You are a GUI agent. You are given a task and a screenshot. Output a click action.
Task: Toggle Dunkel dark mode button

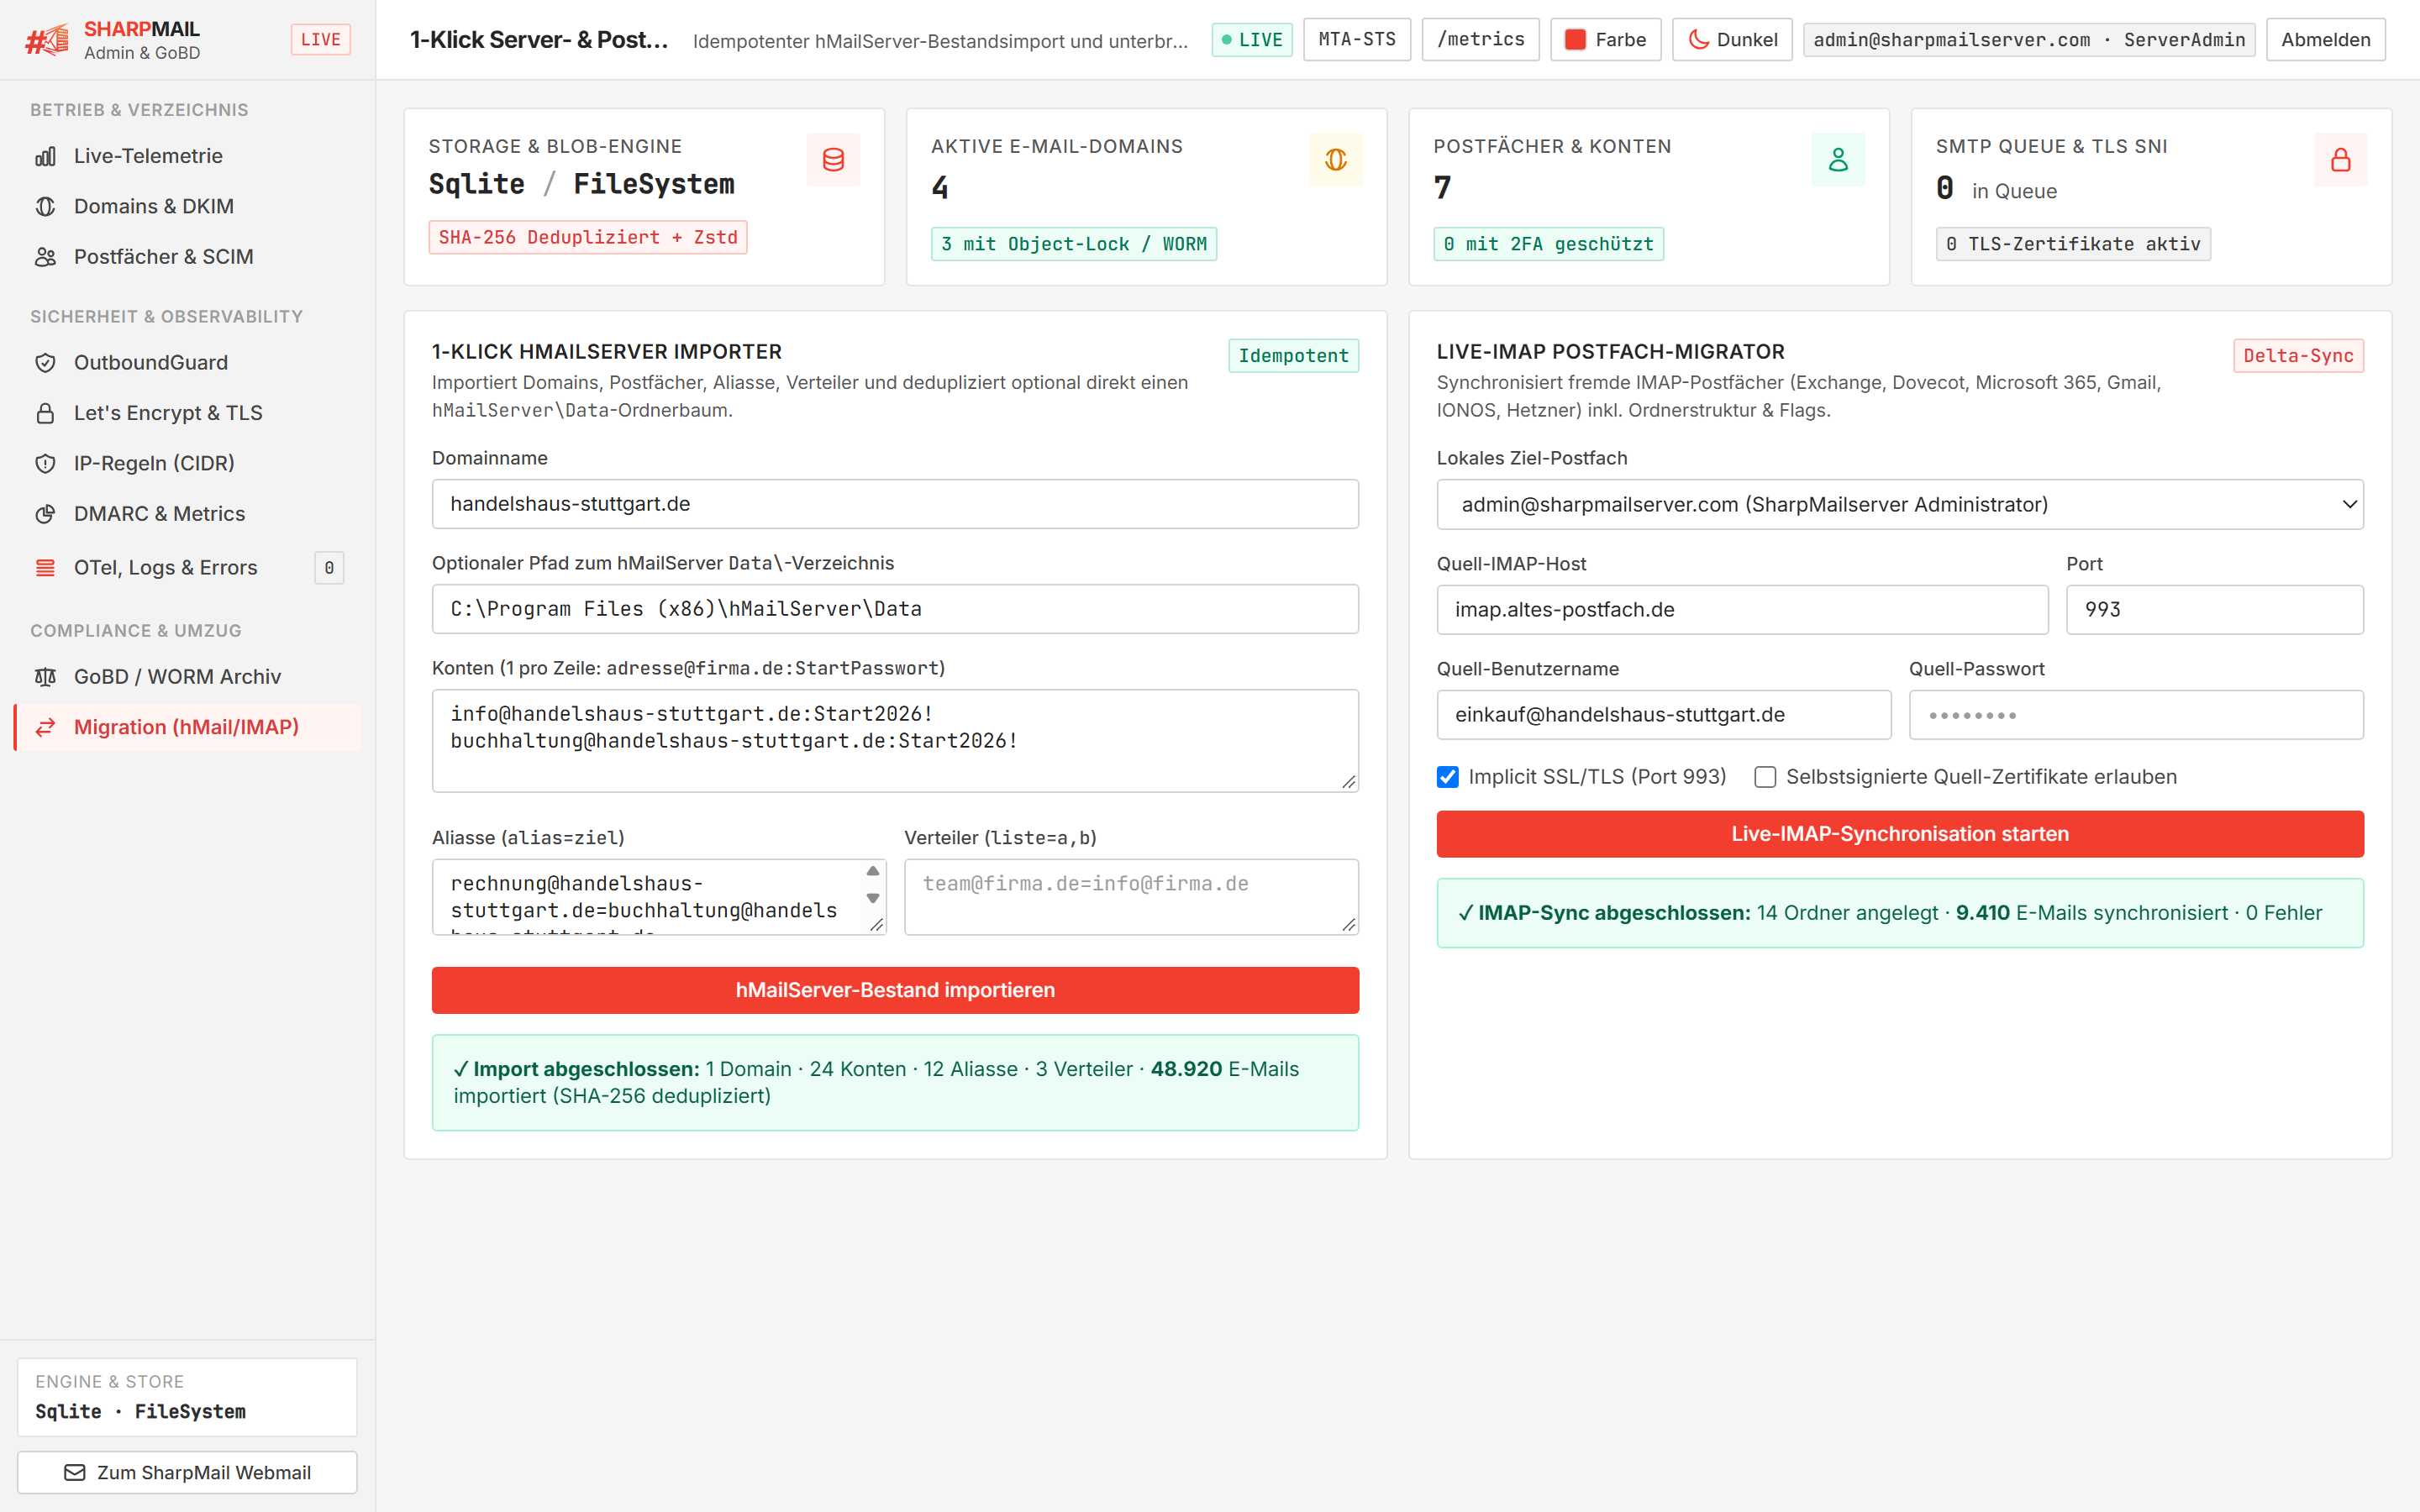click(x=1732, y=40)
